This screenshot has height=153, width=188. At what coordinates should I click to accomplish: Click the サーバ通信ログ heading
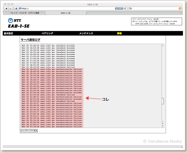(31, 40)
